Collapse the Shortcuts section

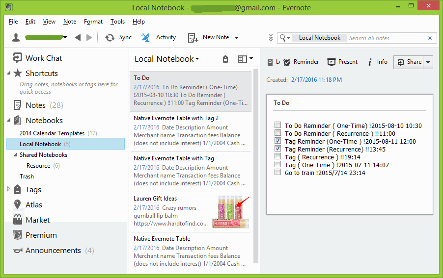click(x=9, y=73)
